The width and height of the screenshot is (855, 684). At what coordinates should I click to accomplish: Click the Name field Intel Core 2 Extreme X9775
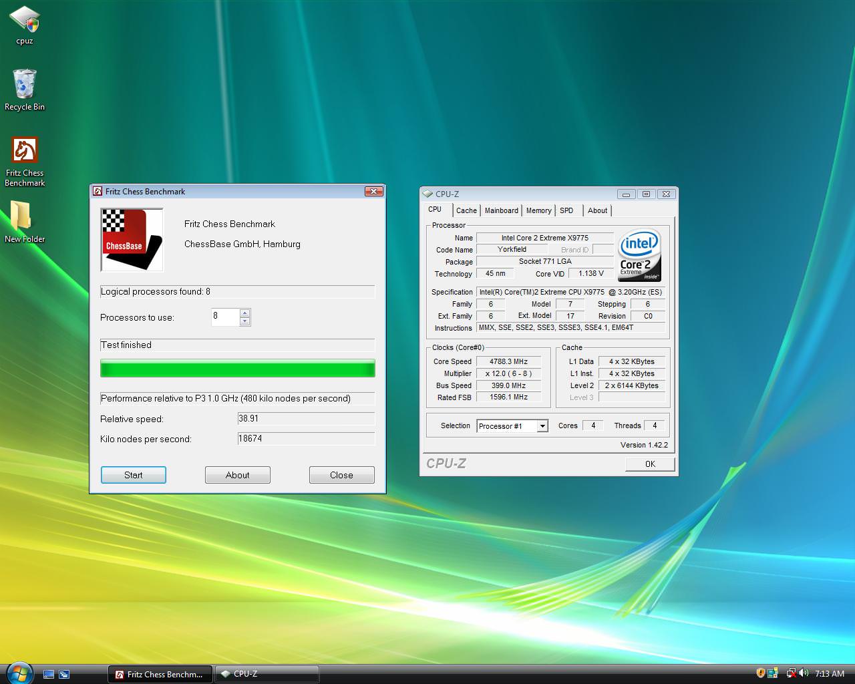click(x=544, y=238)
